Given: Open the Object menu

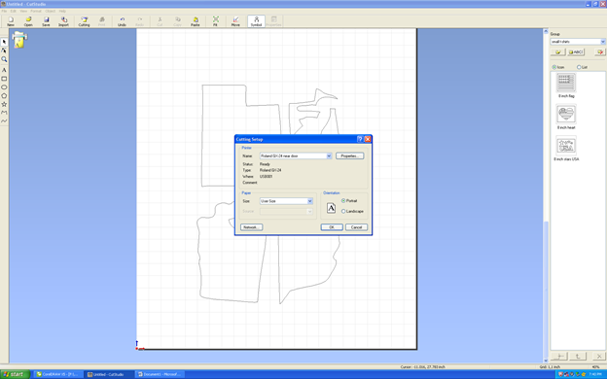Looking at the screenshot, I should [x=51, y=12].
